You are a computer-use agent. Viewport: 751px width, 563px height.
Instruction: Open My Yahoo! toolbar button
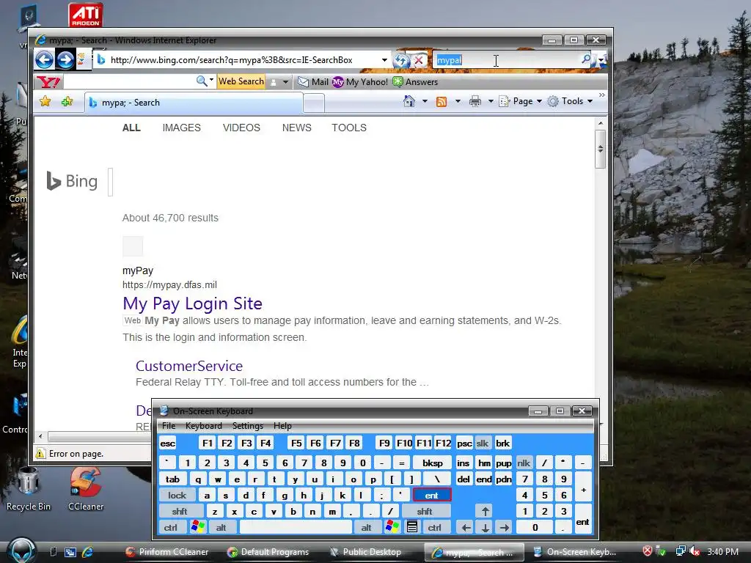360,82
